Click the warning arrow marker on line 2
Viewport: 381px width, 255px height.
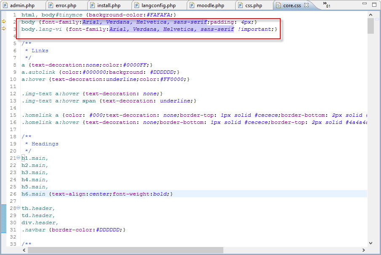click(x=4, y=21)
